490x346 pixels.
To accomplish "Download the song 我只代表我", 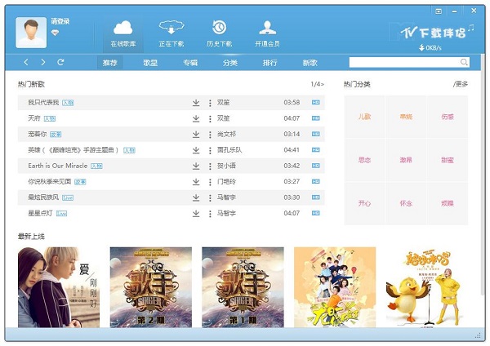I will (x=196, y=103).
